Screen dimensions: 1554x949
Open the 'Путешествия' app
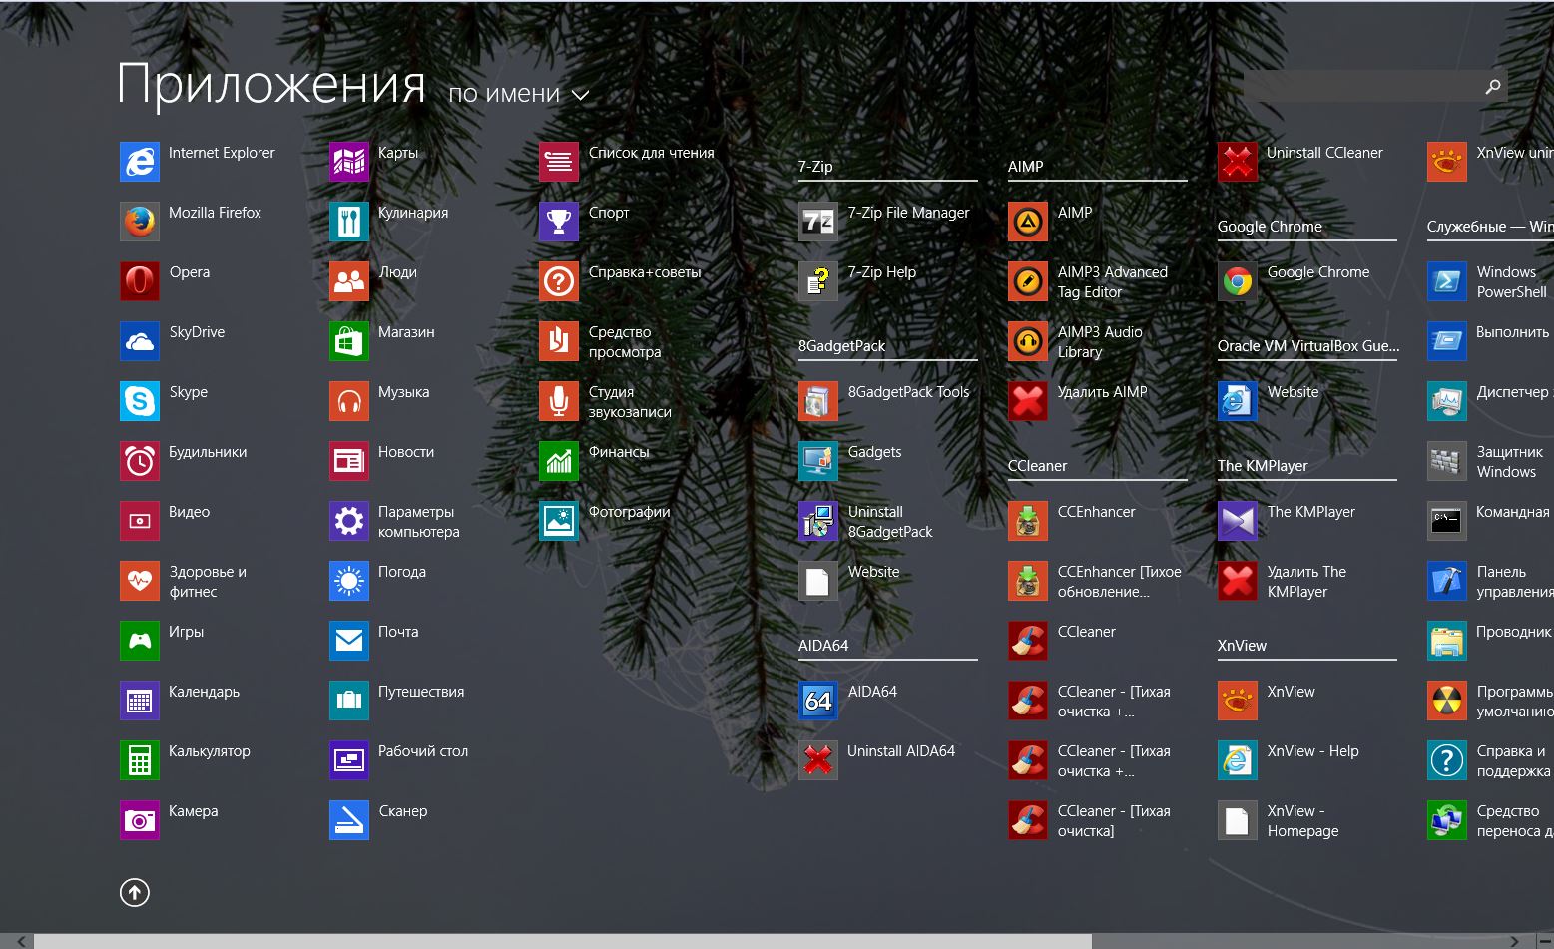398,701
